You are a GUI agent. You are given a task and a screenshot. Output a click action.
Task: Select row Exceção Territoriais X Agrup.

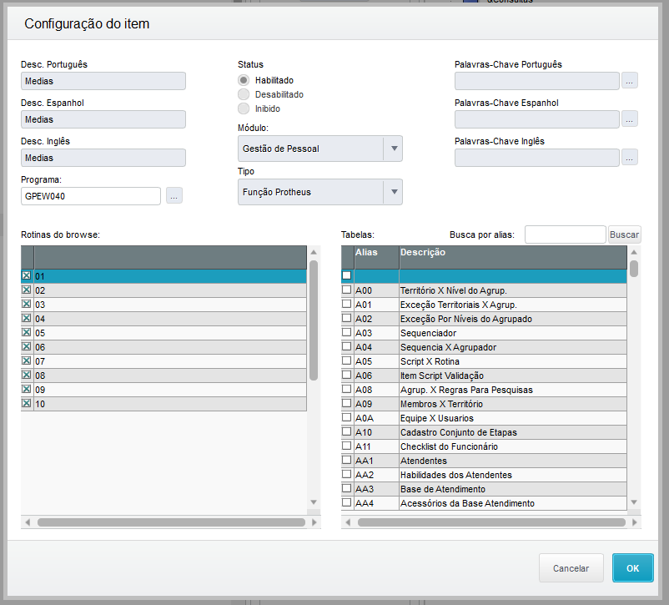(485, 305)
